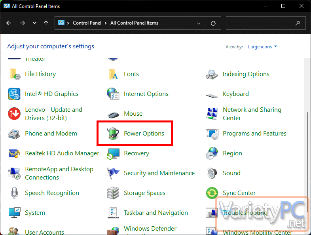Select the Control Panel breadcrumb
The image size is (311, 235).
(87, 23)
